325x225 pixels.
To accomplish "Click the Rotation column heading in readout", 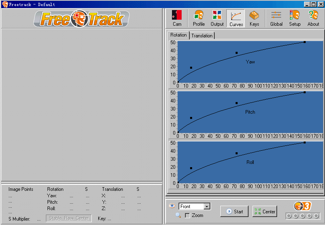I will tap(55, 189).
